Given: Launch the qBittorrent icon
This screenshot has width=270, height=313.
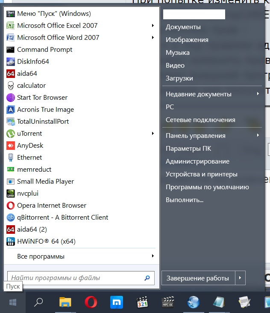Looking at the screenshot, I should pos(11,218).
